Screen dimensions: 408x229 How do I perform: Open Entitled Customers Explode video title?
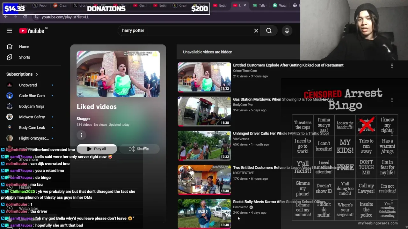[288, 65]
